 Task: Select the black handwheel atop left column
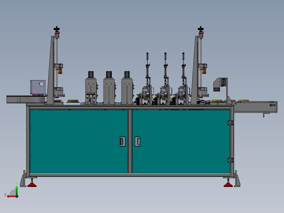tap(57, 28)
